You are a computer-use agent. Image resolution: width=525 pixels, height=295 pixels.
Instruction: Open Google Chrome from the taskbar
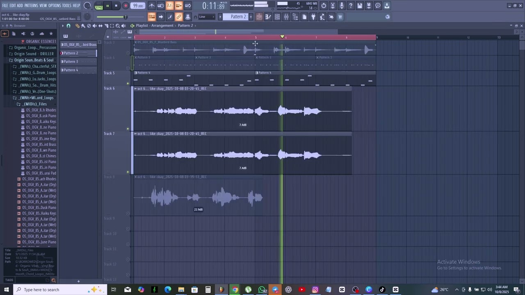[x=235, y=290]
